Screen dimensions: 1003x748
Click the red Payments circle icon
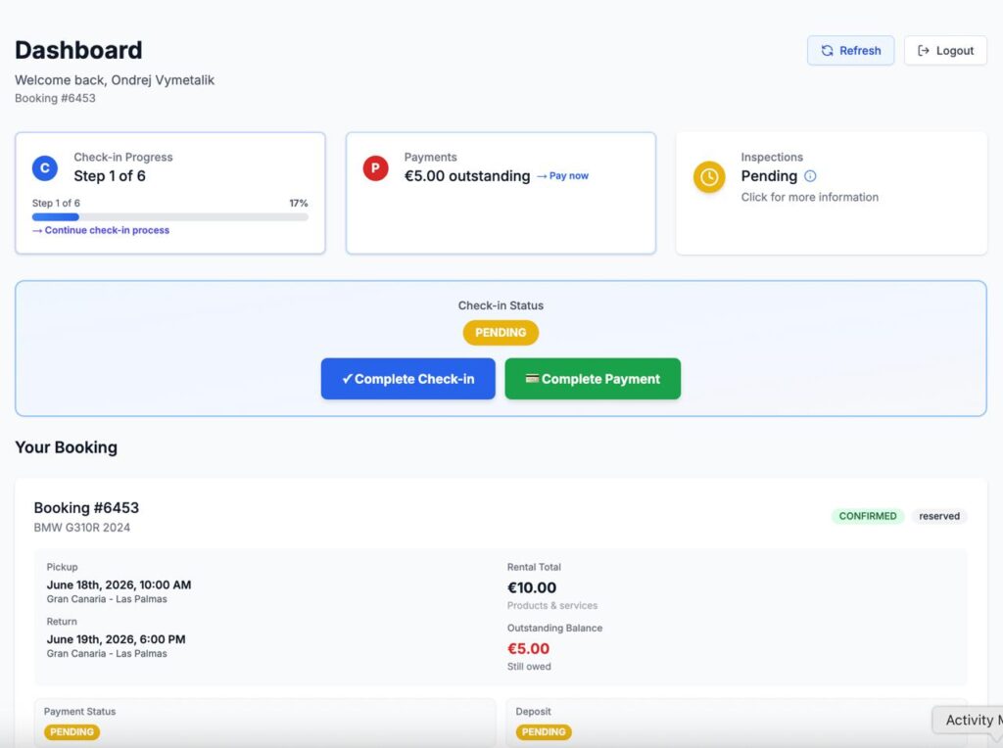(x=375, y=167)
